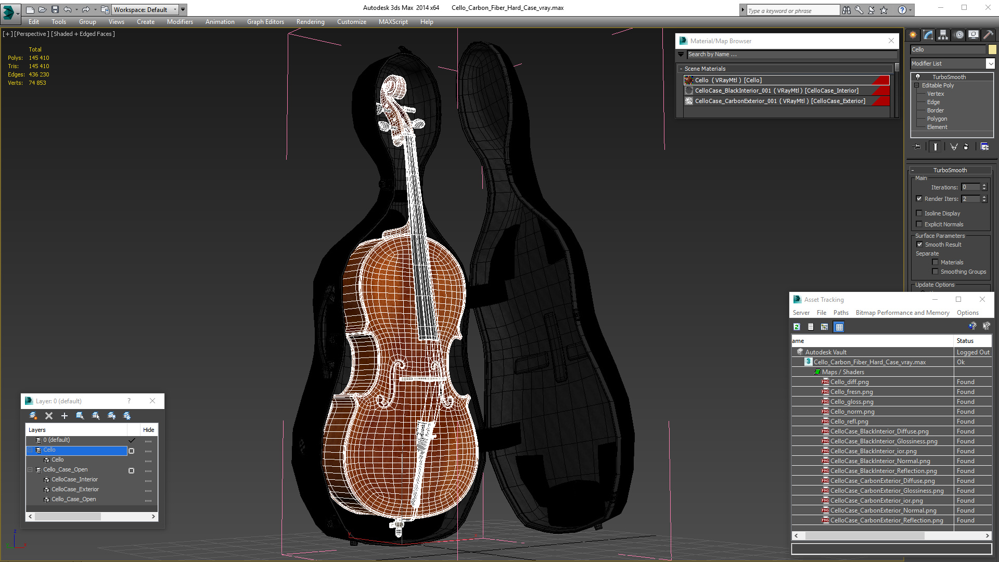Collapse Cello_Case_Open layer in Layers list

coord(30,470)
